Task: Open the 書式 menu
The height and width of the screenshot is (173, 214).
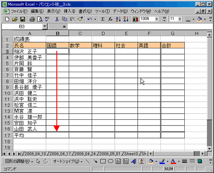Action: (x=85, y=11)
